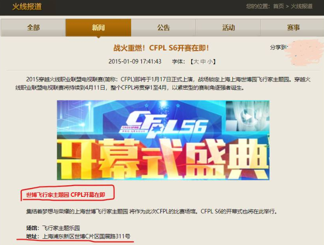
Task: Set font size to 中
Action: point(203,61)
